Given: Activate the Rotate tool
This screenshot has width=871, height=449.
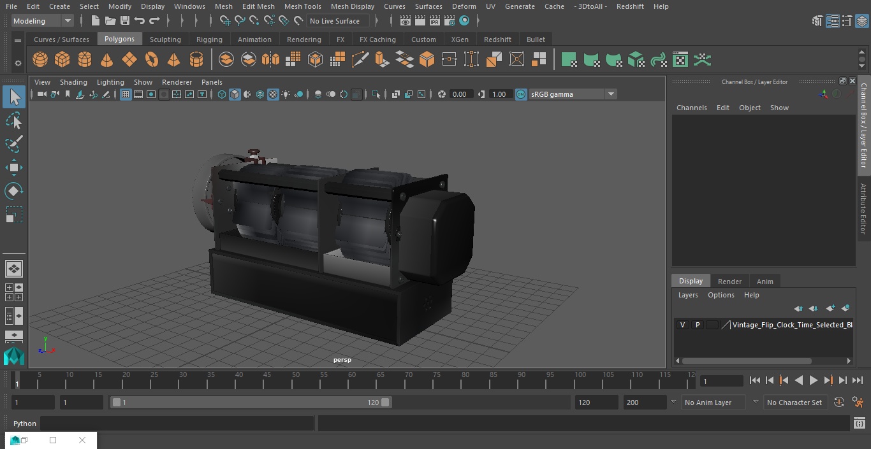Looking at the screenshot, I should pyautogui.click(x=14, y=191).
